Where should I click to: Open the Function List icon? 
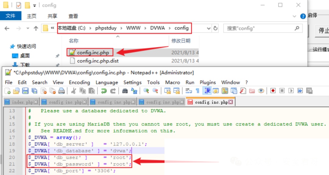[243, 91]
